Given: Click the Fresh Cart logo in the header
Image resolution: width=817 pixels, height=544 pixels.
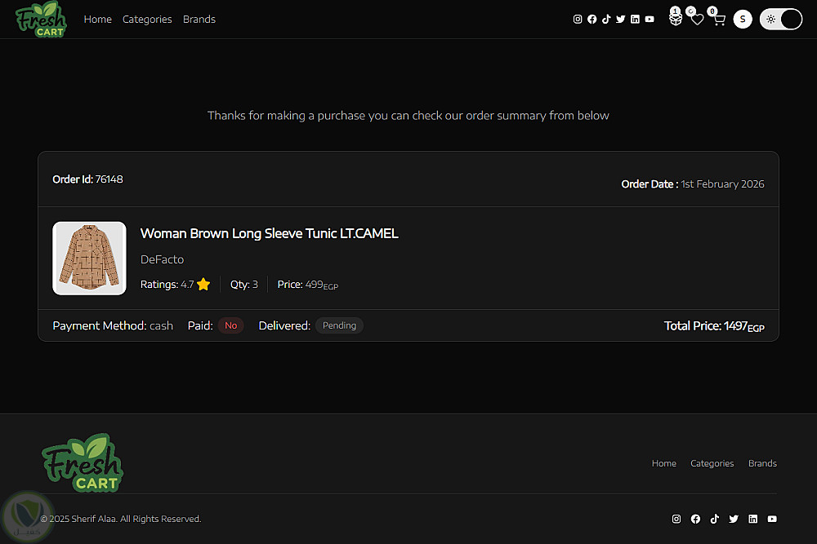Looking at the screenshot, I should point(41,20).
